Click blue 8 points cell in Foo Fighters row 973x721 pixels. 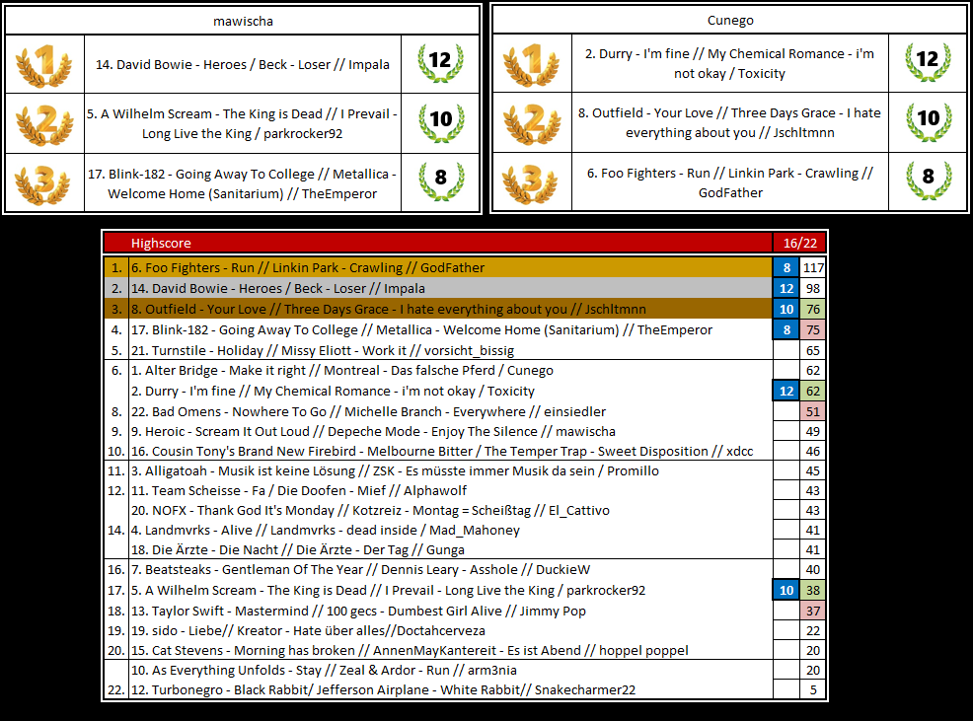786,268
